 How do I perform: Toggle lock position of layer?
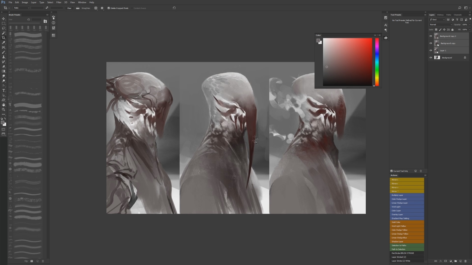pos(444,30)
